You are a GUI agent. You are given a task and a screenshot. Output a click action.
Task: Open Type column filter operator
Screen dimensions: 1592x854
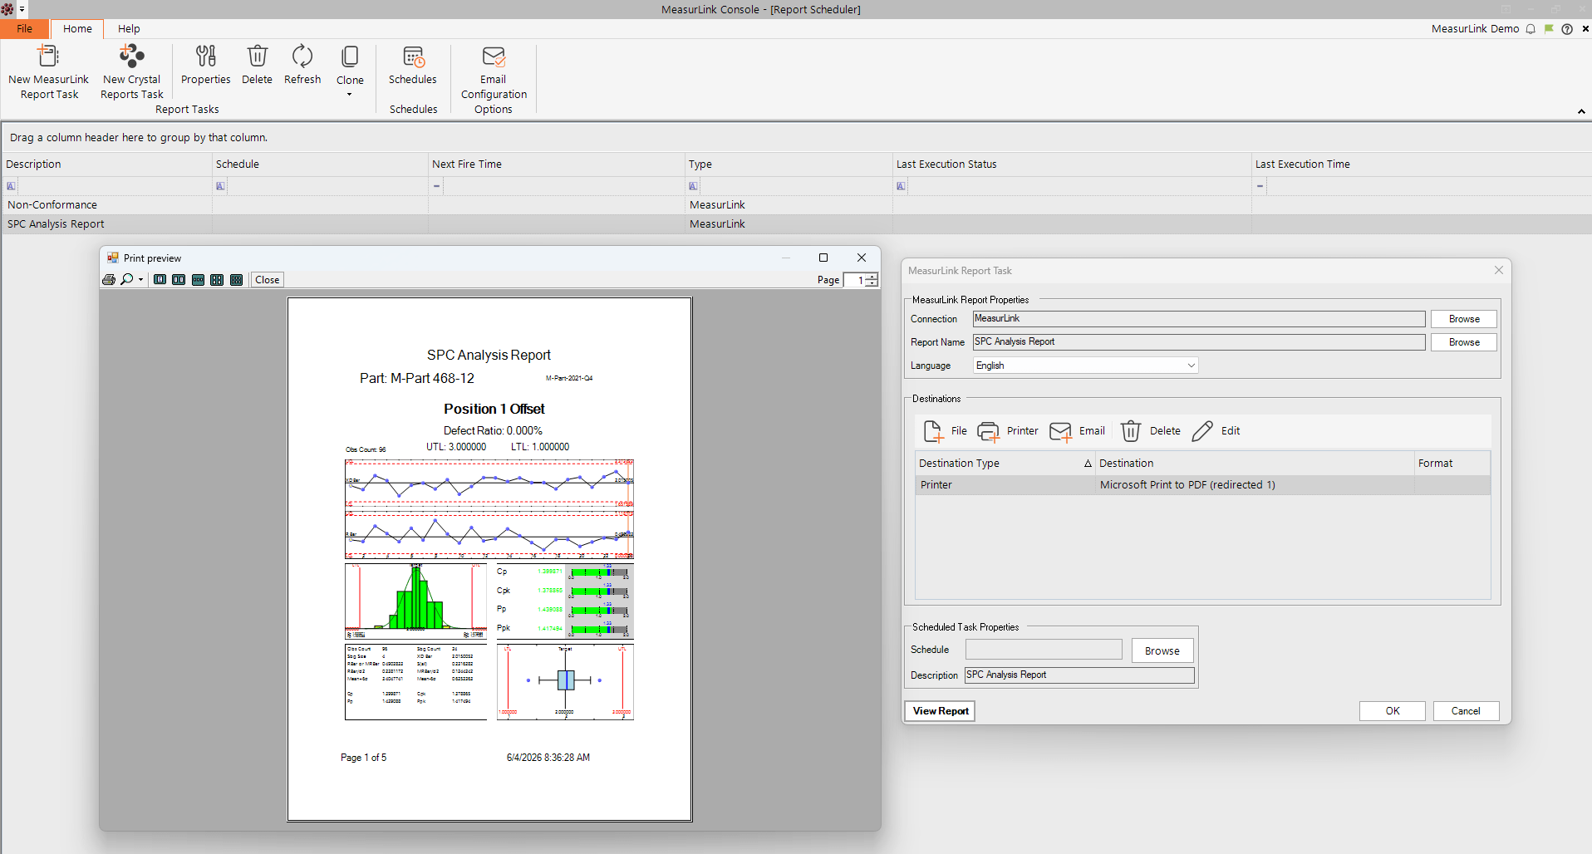[x=694, y=186]
